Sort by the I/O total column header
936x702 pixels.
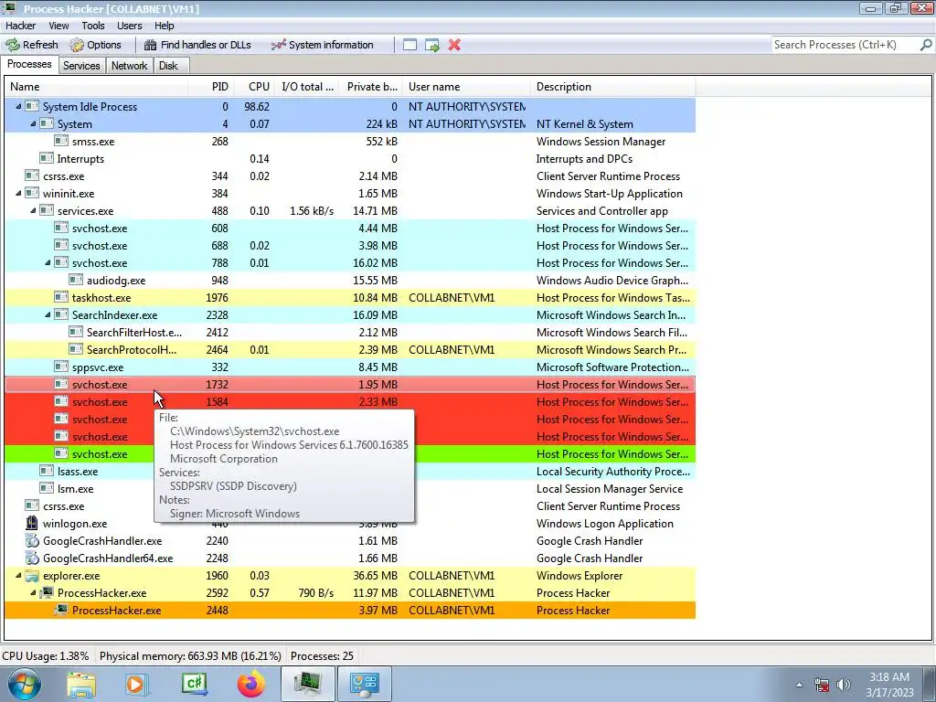pos(307,87)
